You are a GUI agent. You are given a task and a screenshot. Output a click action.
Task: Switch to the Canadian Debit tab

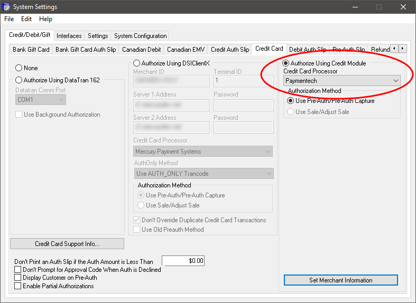pos(142,50)
